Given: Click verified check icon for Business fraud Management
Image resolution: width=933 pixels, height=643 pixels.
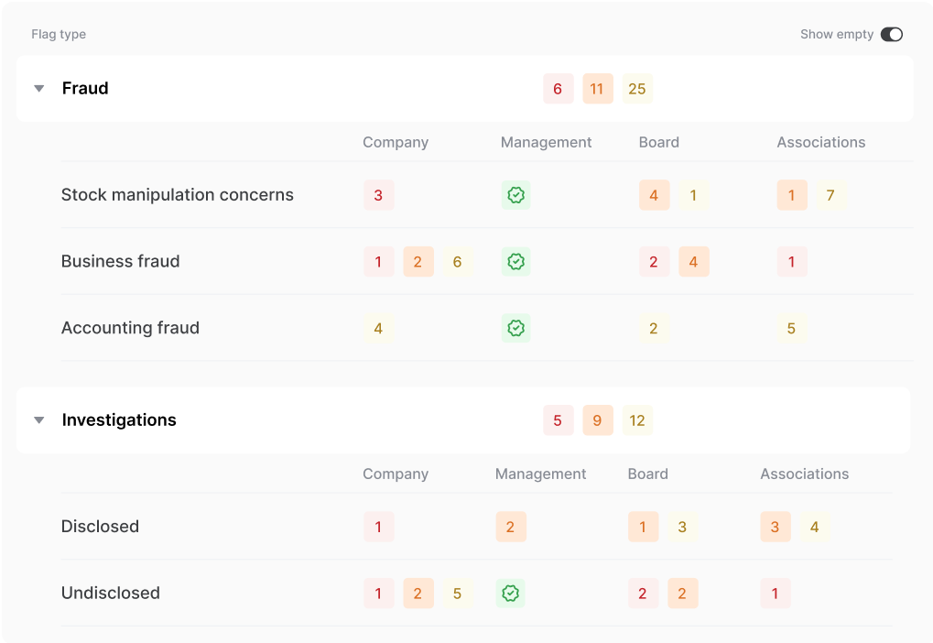Looking at the screenshot, I should (x=515, y=261).
